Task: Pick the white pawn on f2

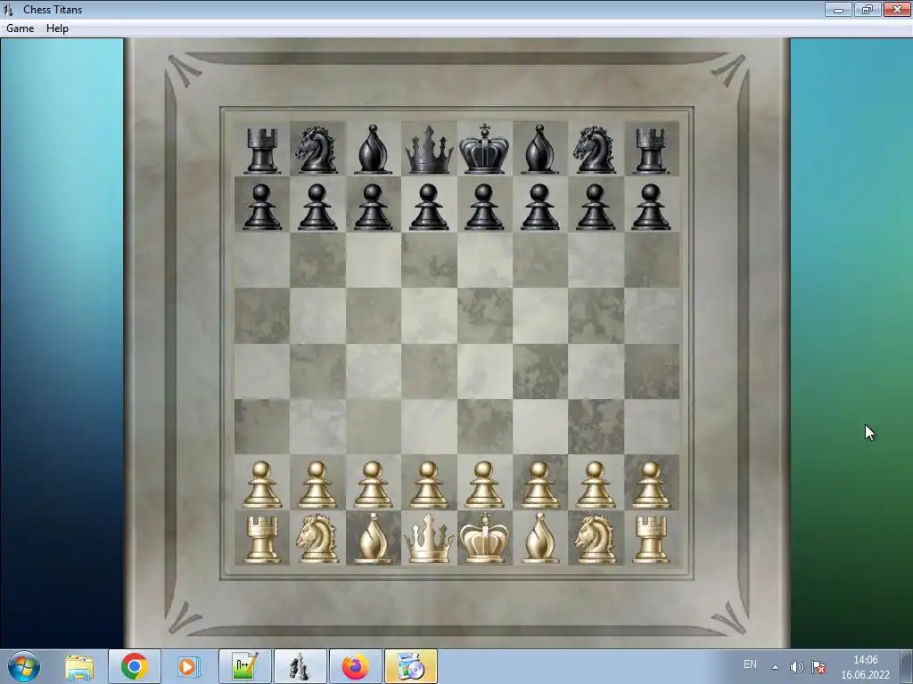Action: point(539,485)
